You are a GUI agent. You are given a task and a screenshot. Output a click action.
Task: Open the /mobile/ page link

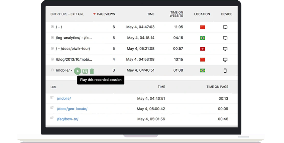64,98
